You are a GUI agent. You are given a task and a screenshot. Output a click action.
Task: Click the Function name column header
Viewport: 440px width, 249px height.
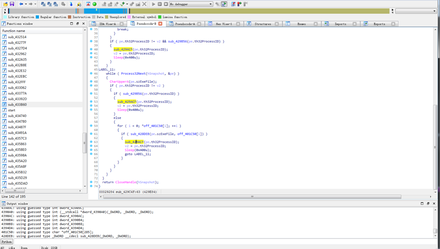[42, 31]
